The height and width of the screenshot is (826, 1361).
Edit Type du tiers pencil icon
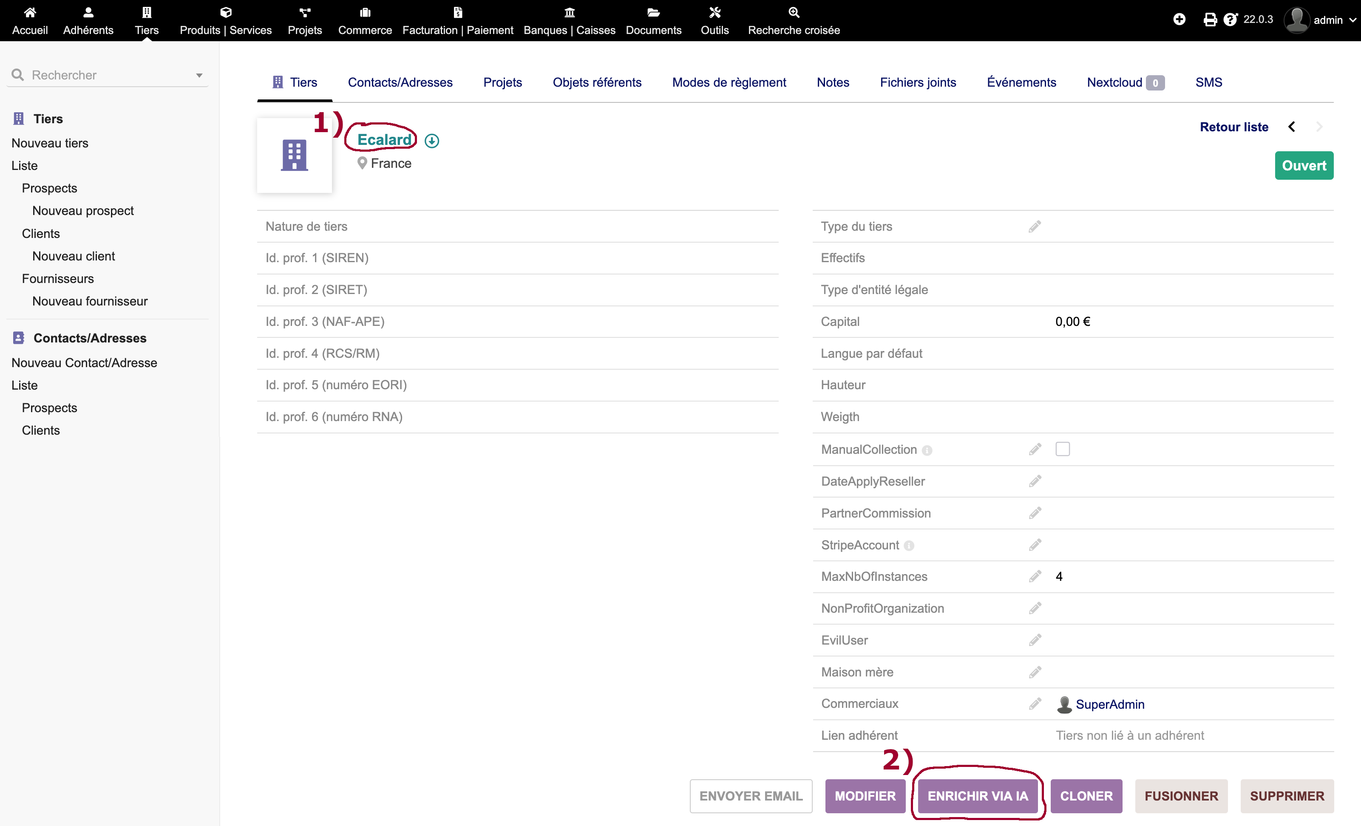tap(1035, 226)
